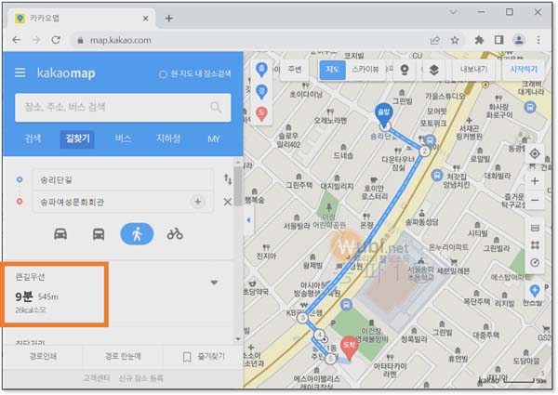Reload the page with refresh icon
The height and width of the screenshot is (395, 558).
pos(56,40)
